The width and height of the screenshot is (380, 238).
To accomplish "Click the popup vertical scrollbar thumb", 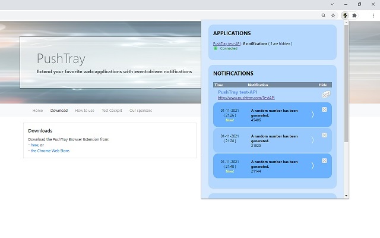I will point(346,83).
